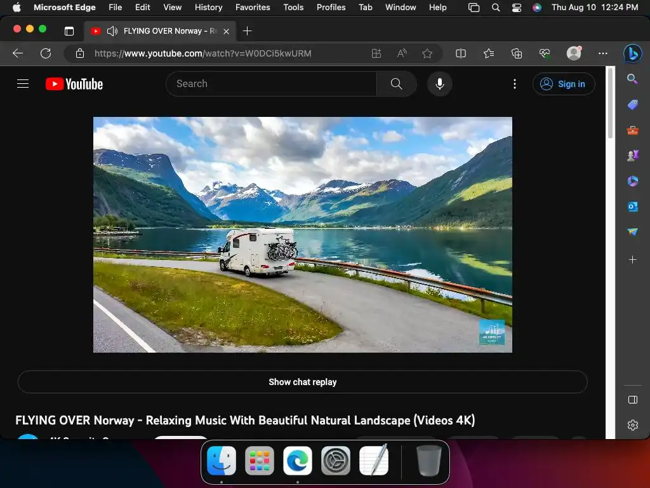
Task: Click the YouTube logo
Action: pos(74,84)
